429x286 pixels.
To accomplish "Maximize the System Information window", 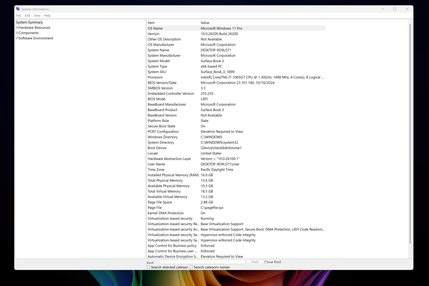I will [x=395, y=9].
